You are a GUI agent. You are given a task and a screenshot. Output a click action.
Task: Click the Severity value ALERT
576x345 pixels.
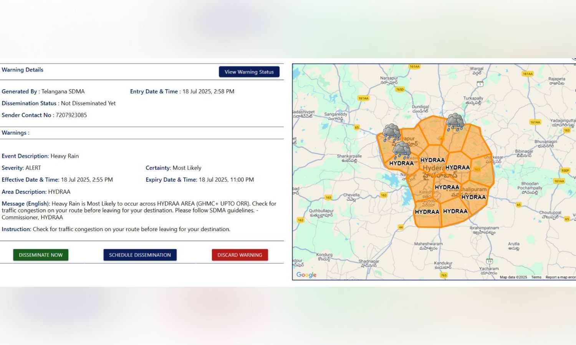(33, 168)
